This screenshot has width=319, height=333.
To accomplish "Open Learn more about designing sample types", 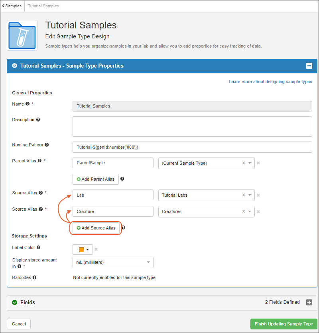I will pyautogui.click(x=270, y=82).
